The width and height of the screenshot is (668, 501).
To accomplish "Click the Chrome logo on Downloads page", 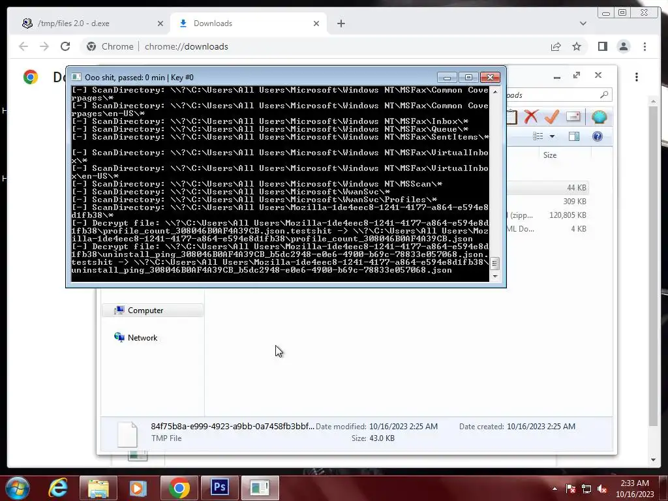I will 31,77.
